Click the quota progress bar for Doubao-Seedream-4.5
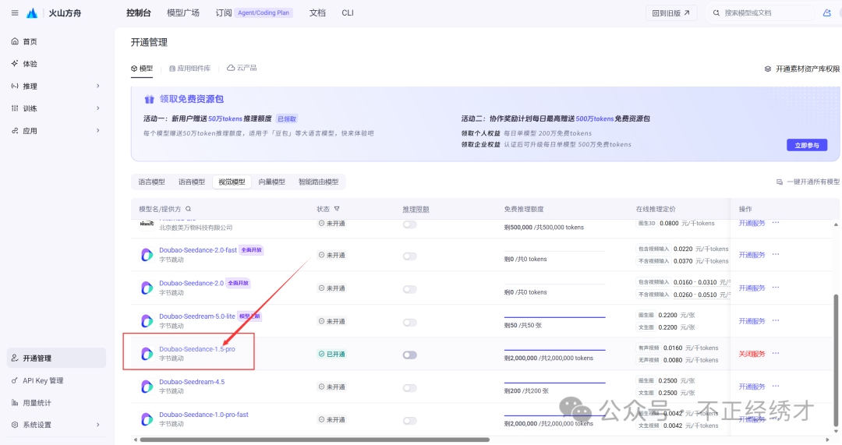 (x=555, y=383)
